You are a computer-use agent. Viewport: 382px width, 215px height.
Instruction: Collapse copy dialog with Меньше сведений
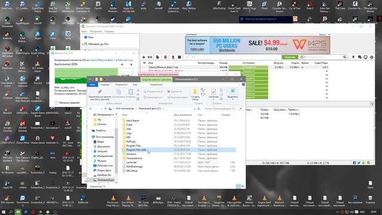tap(67, 103)
